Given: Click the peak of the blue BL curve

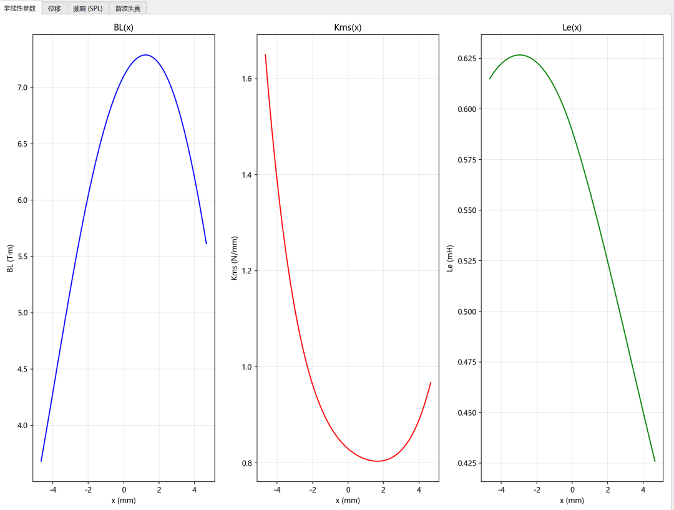Looking at the screenshot, I should coord(145,55).
